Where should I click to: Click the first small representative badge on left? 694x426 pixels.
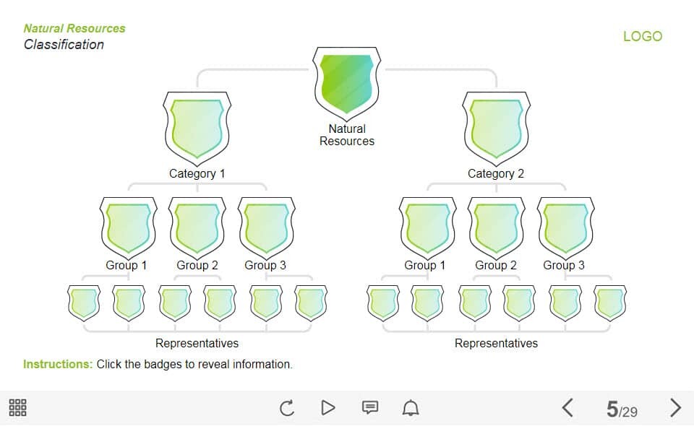(83, 303)
